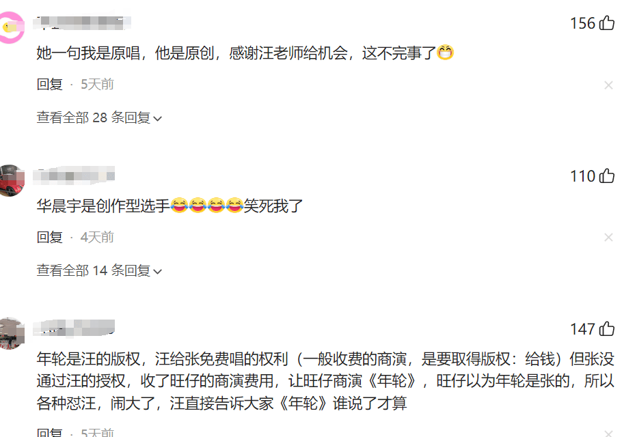Click chevron beside 28 条回复
637x437 pixels.
(158, 119)
